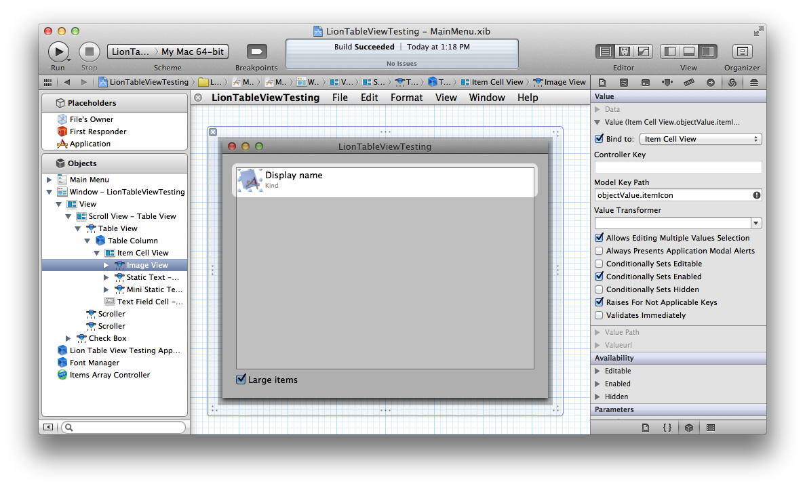The height and width of the screenshot is (488, 805).
Task: Expand the Hidden availability binding
Action: pos(597,396)
